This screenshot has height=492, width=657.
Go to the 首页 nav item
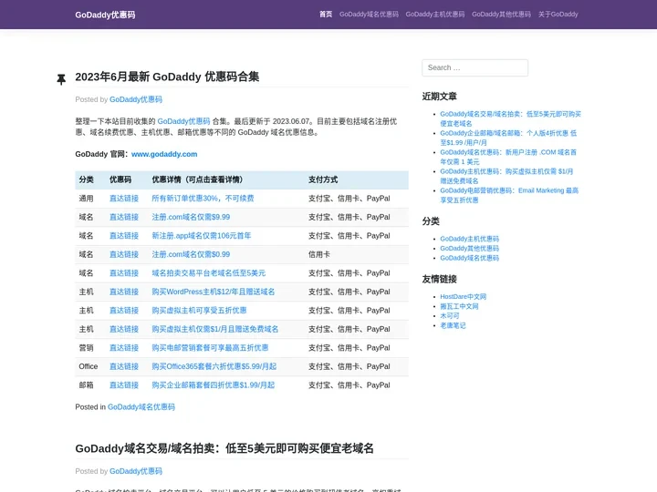point(326,15)
